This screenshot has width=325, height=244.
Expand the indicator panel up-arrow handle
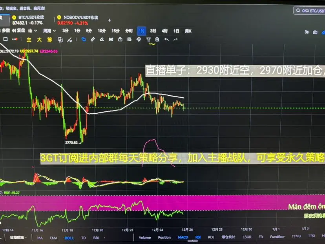click(x=193, y=241)
